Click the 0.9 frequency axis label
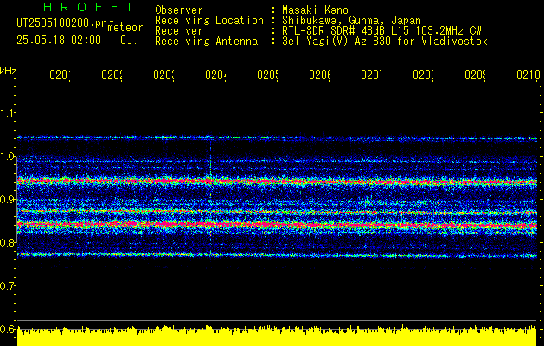 click(7, 200)
